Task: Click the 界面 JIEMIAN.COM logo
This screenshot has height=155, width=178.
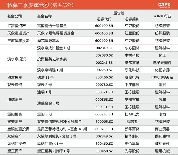Action: [x=164, y=5]
